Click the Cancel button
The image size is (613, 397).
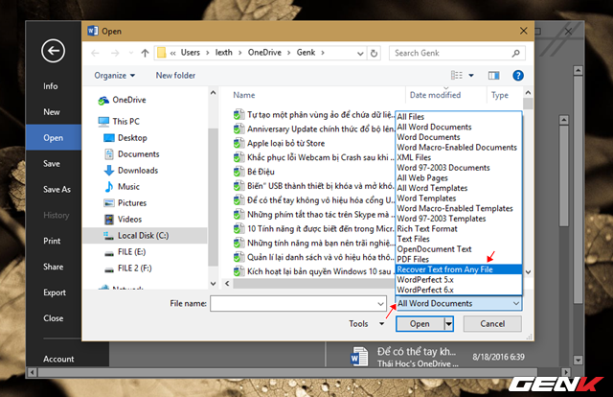pos(492,324)
